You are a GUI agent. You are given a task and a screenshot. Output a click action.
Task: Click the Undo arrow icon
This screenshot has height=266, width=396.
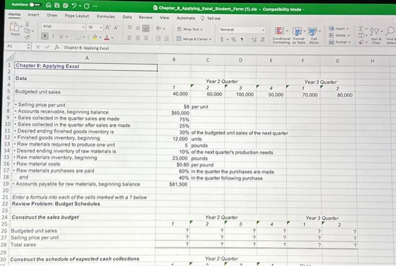(x=74, y=5)
